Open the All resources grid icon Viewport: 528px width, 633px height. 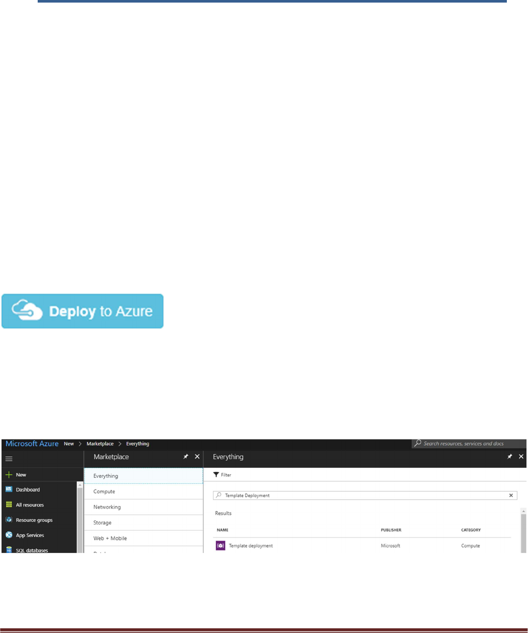coord(9,505)
